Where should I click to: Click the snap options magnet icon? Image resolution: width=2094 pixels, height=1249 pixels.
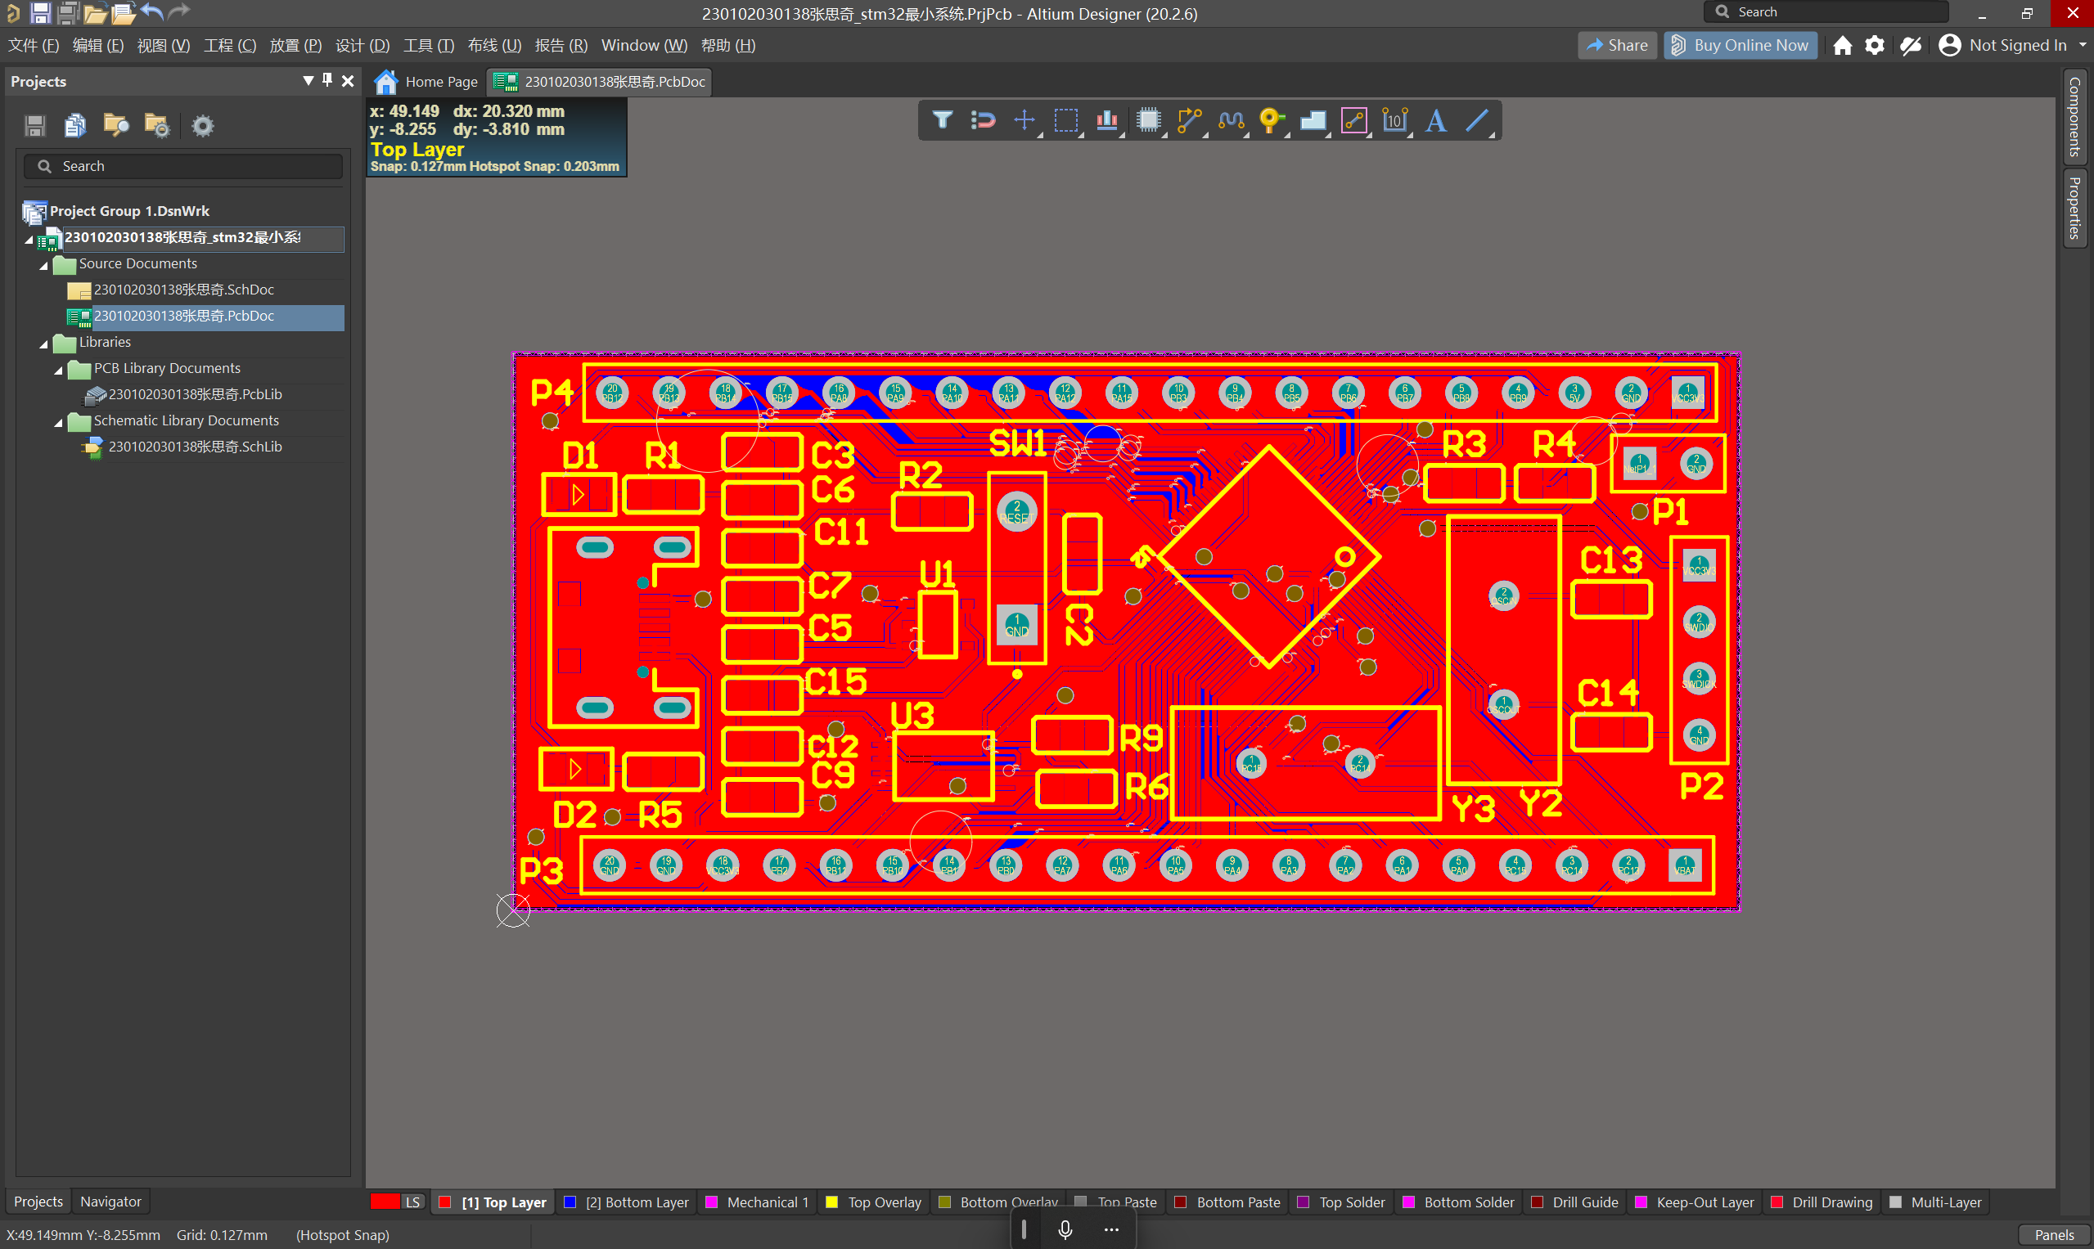(983, 120)
